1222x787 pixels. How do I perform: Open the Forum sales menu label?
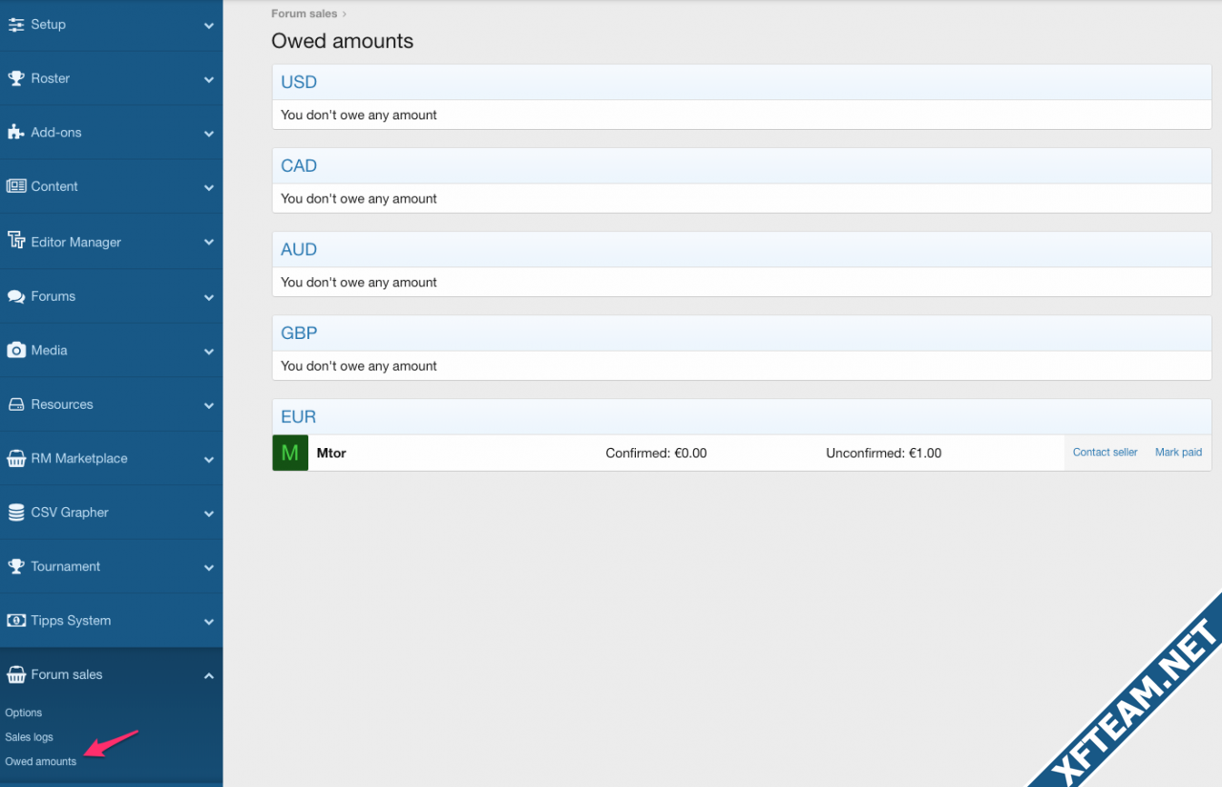67,674
